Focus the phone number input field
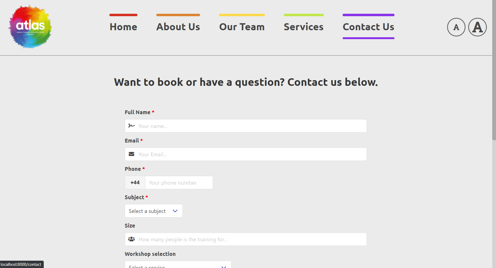The width and height of the screenshot is (496, 268). [179, 182]
